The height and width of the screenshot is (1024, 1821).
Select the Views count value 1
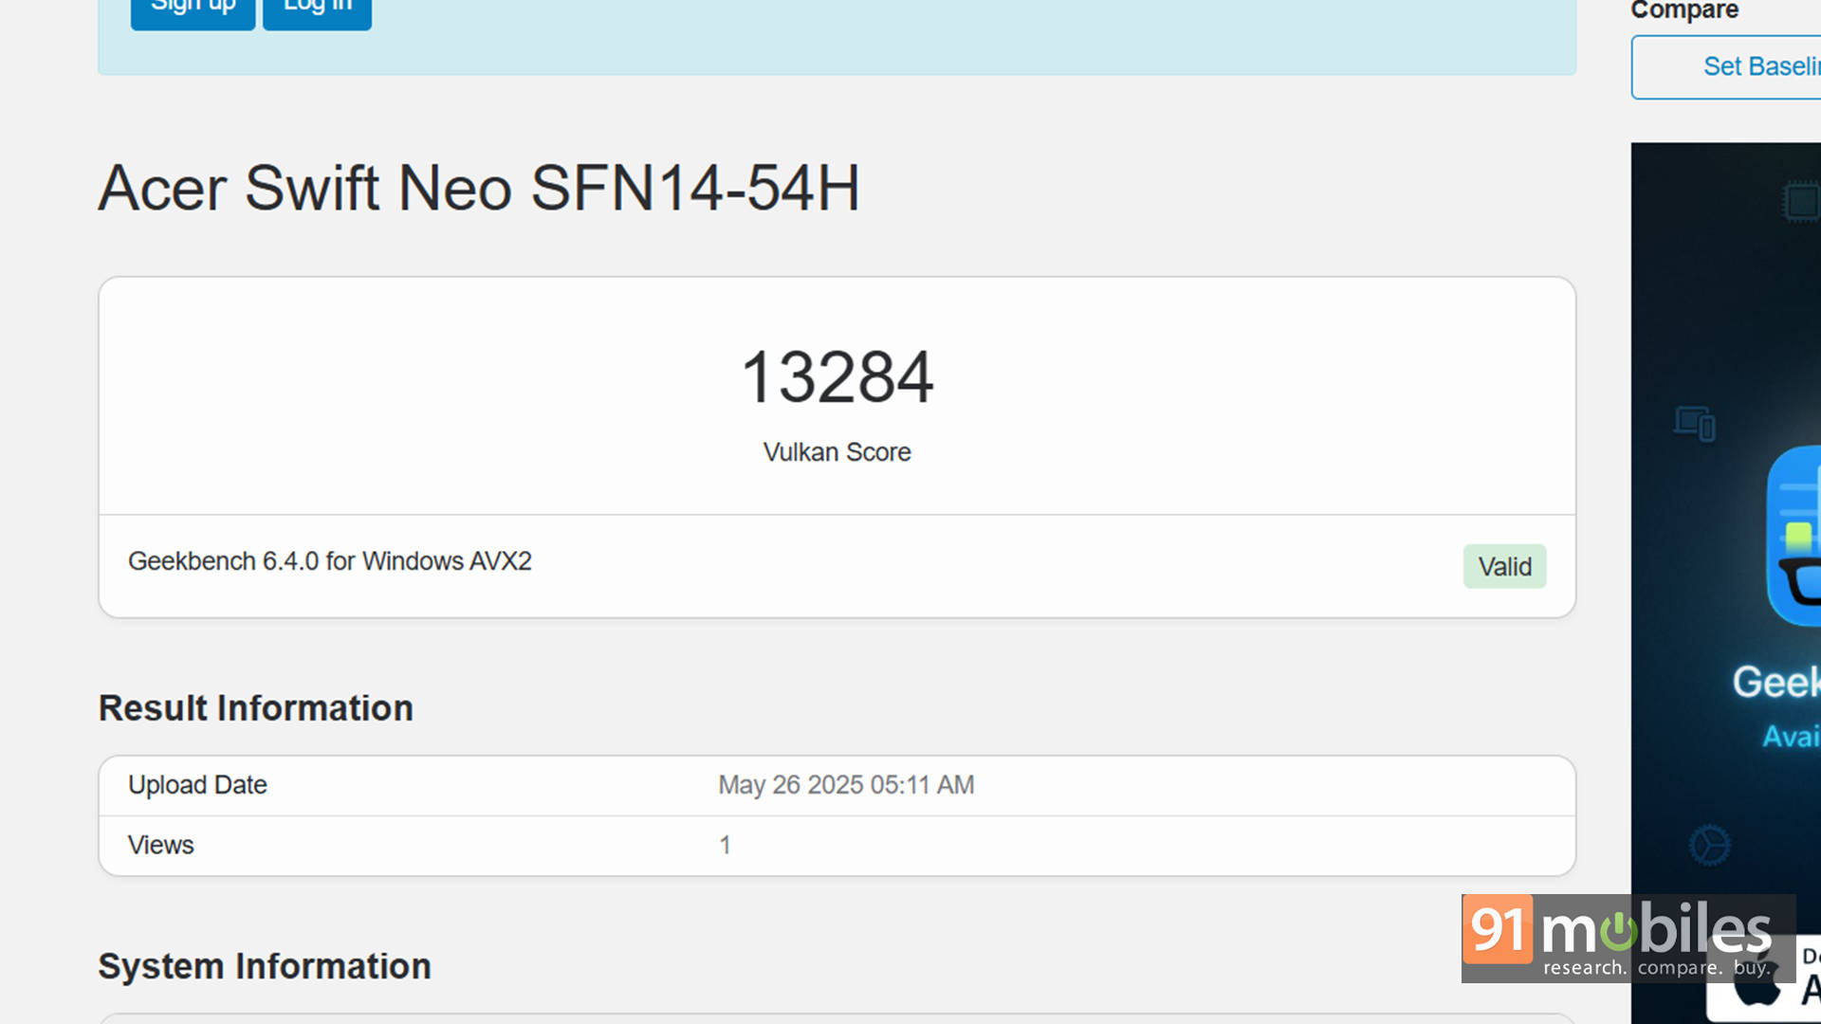[725, 845]
